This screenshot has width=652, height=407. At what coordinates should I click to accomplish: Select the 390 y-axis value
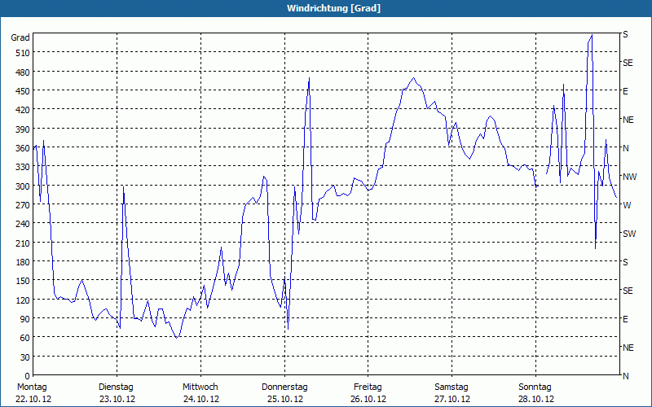tap(23, 129)
